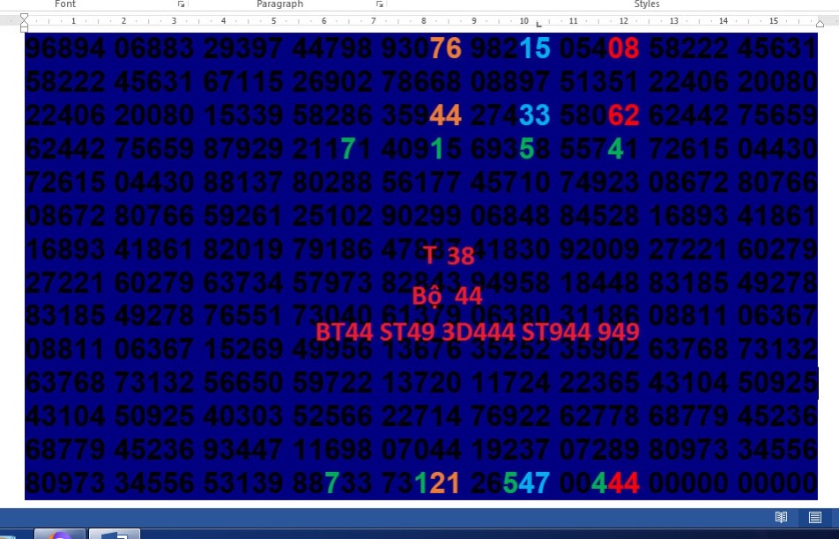Screen dimensions: 839x539
Task: Click the red number 62 in third row
Action: pyautogui.click(x=623, y=115)
